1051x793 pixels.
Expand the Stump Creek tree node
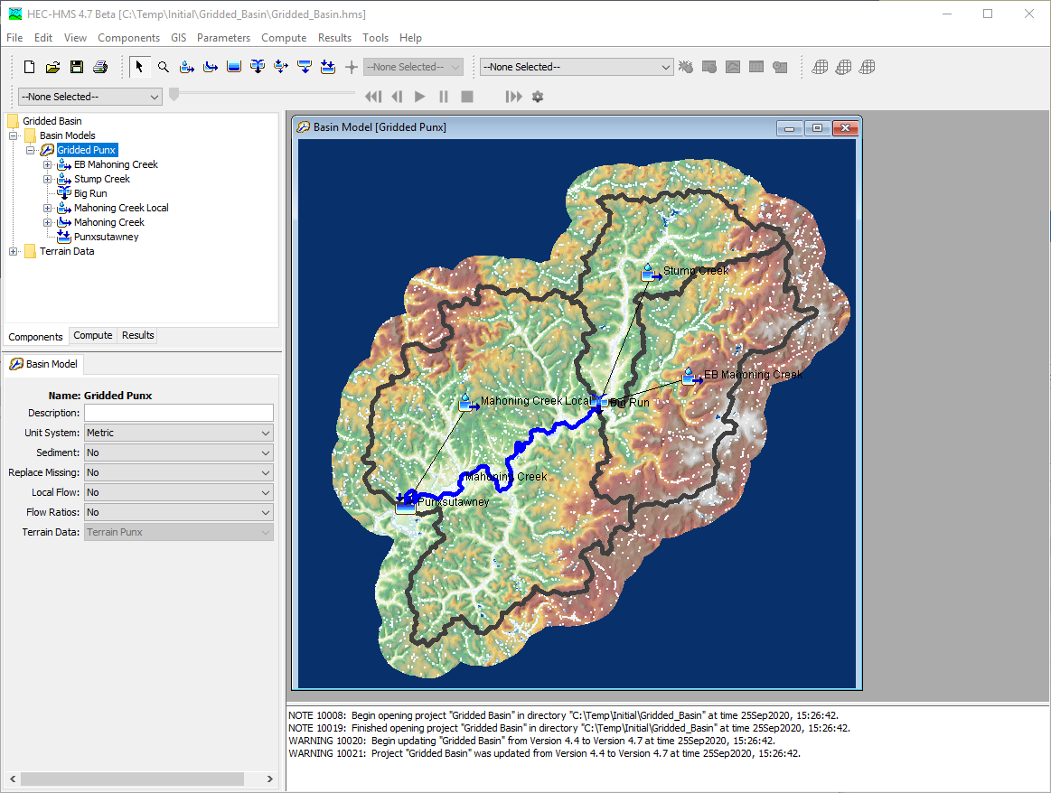point(47,180)
